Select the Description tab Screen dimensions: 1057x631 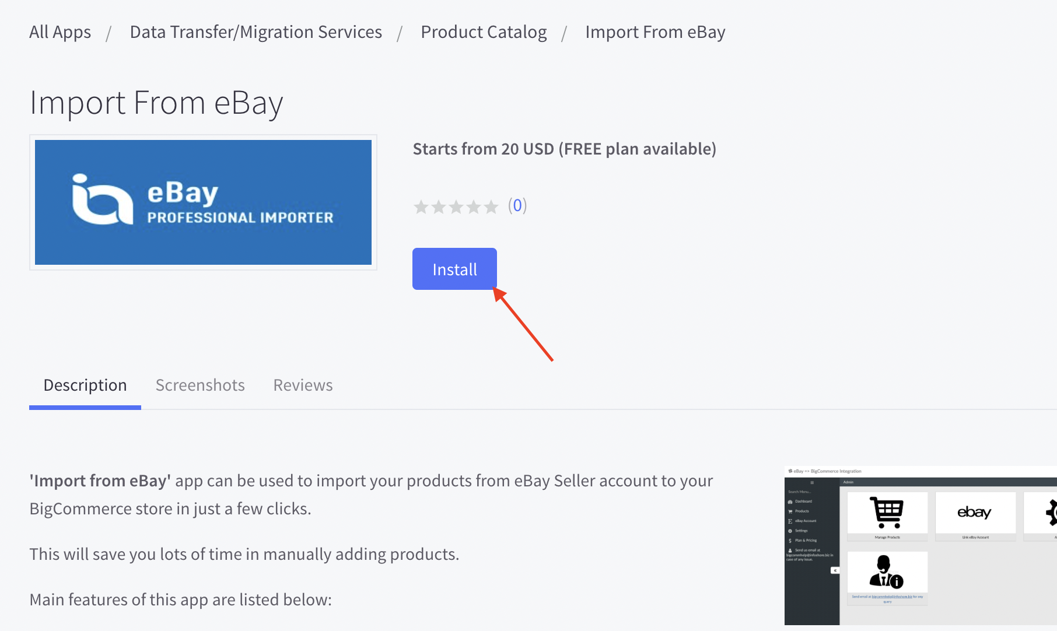[85, 385]
